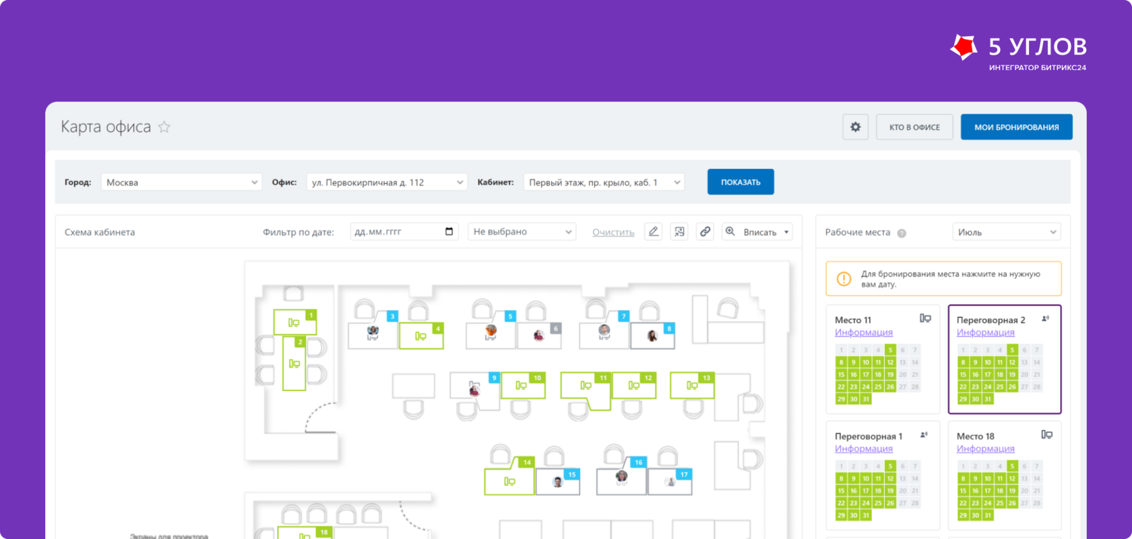This screenshot has width=1132, height=539.
Task: Click desk 6 with gray badge
Action: click(x=538, y=336)
